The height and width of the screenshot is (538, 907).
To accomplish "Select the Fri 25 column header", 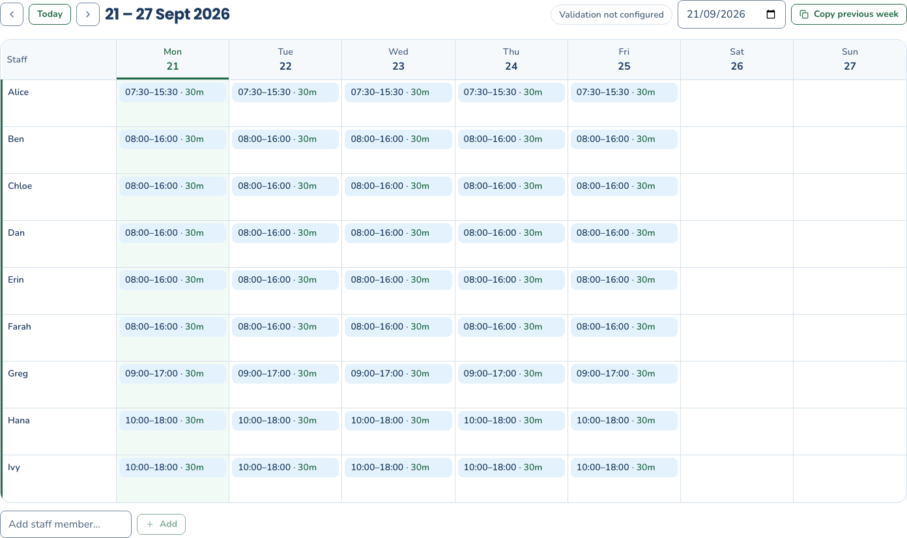I will click(624, 59).
